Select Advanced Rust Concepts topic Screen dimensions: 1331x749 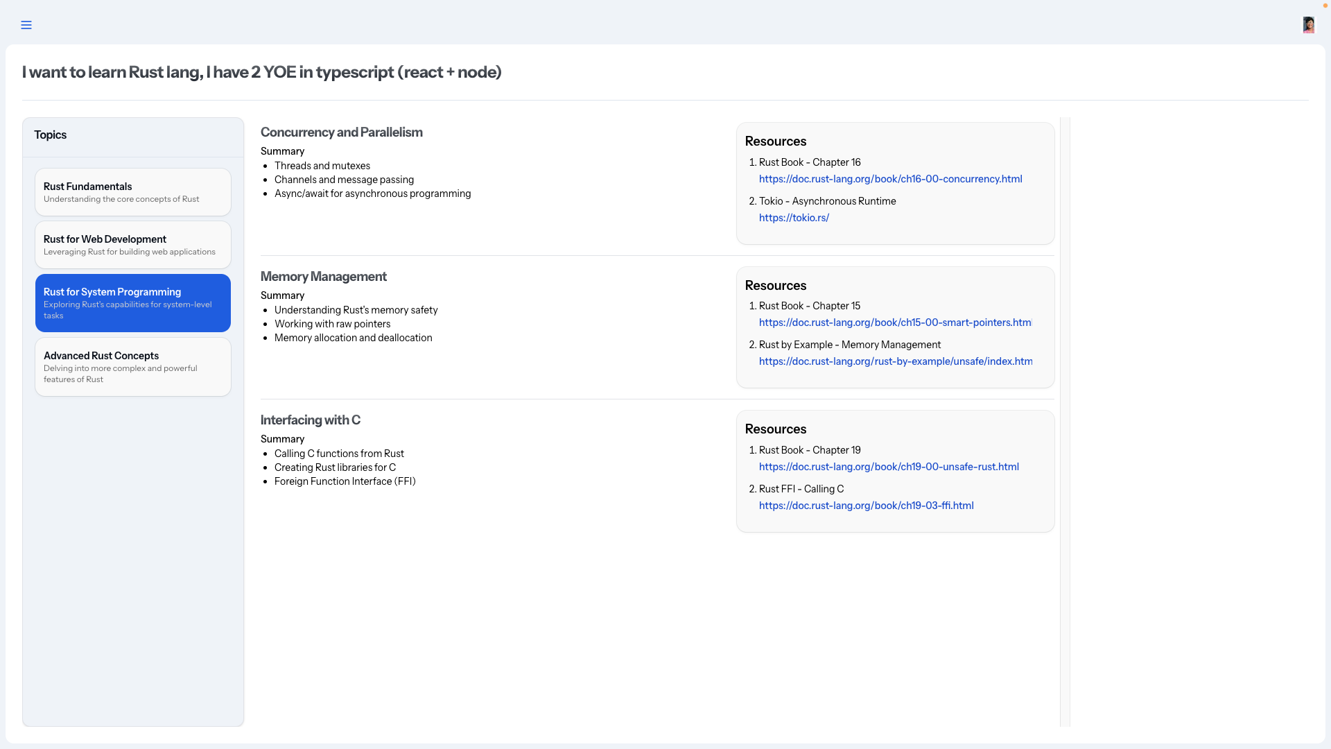click(x=133, y=367)
